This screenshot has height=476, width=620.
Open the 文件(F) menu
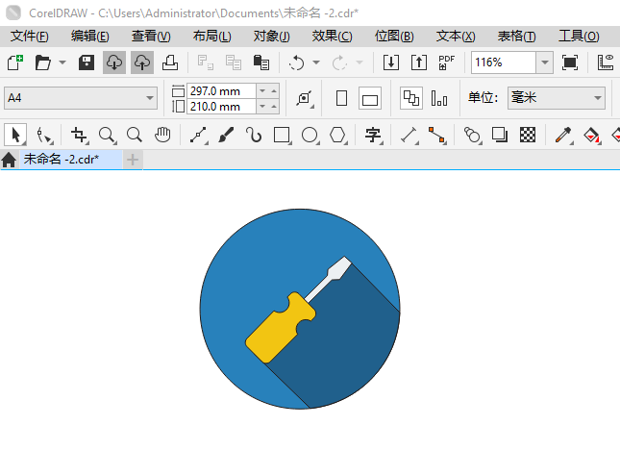(x=29, y=37)
